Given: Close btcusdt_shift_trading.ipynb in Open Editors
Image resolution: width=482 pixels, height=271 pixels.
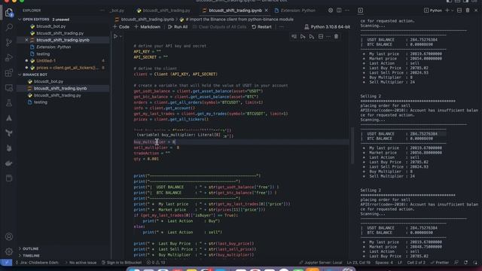Looking at the screenshot, I should pyautogui.click(x=26, y=40).
